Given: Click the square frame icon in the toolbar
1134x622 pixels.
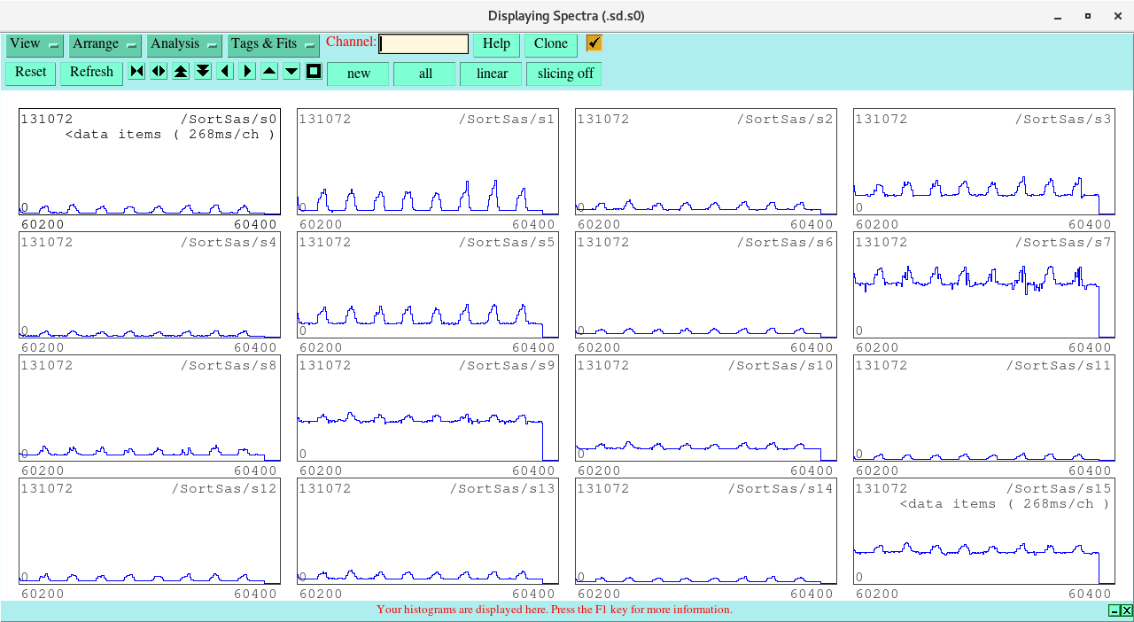Looking at the screenshot, I should [314, 72].
